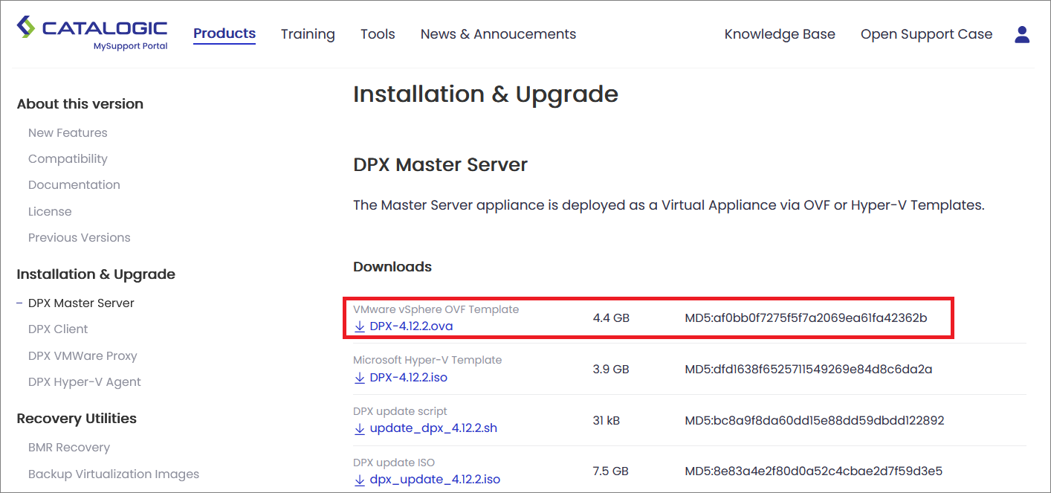The width and height of the screenshot is (1051, 493).
Task: Click download arrow icon beside DPX-4.12.2.iso
Action: 360,378
